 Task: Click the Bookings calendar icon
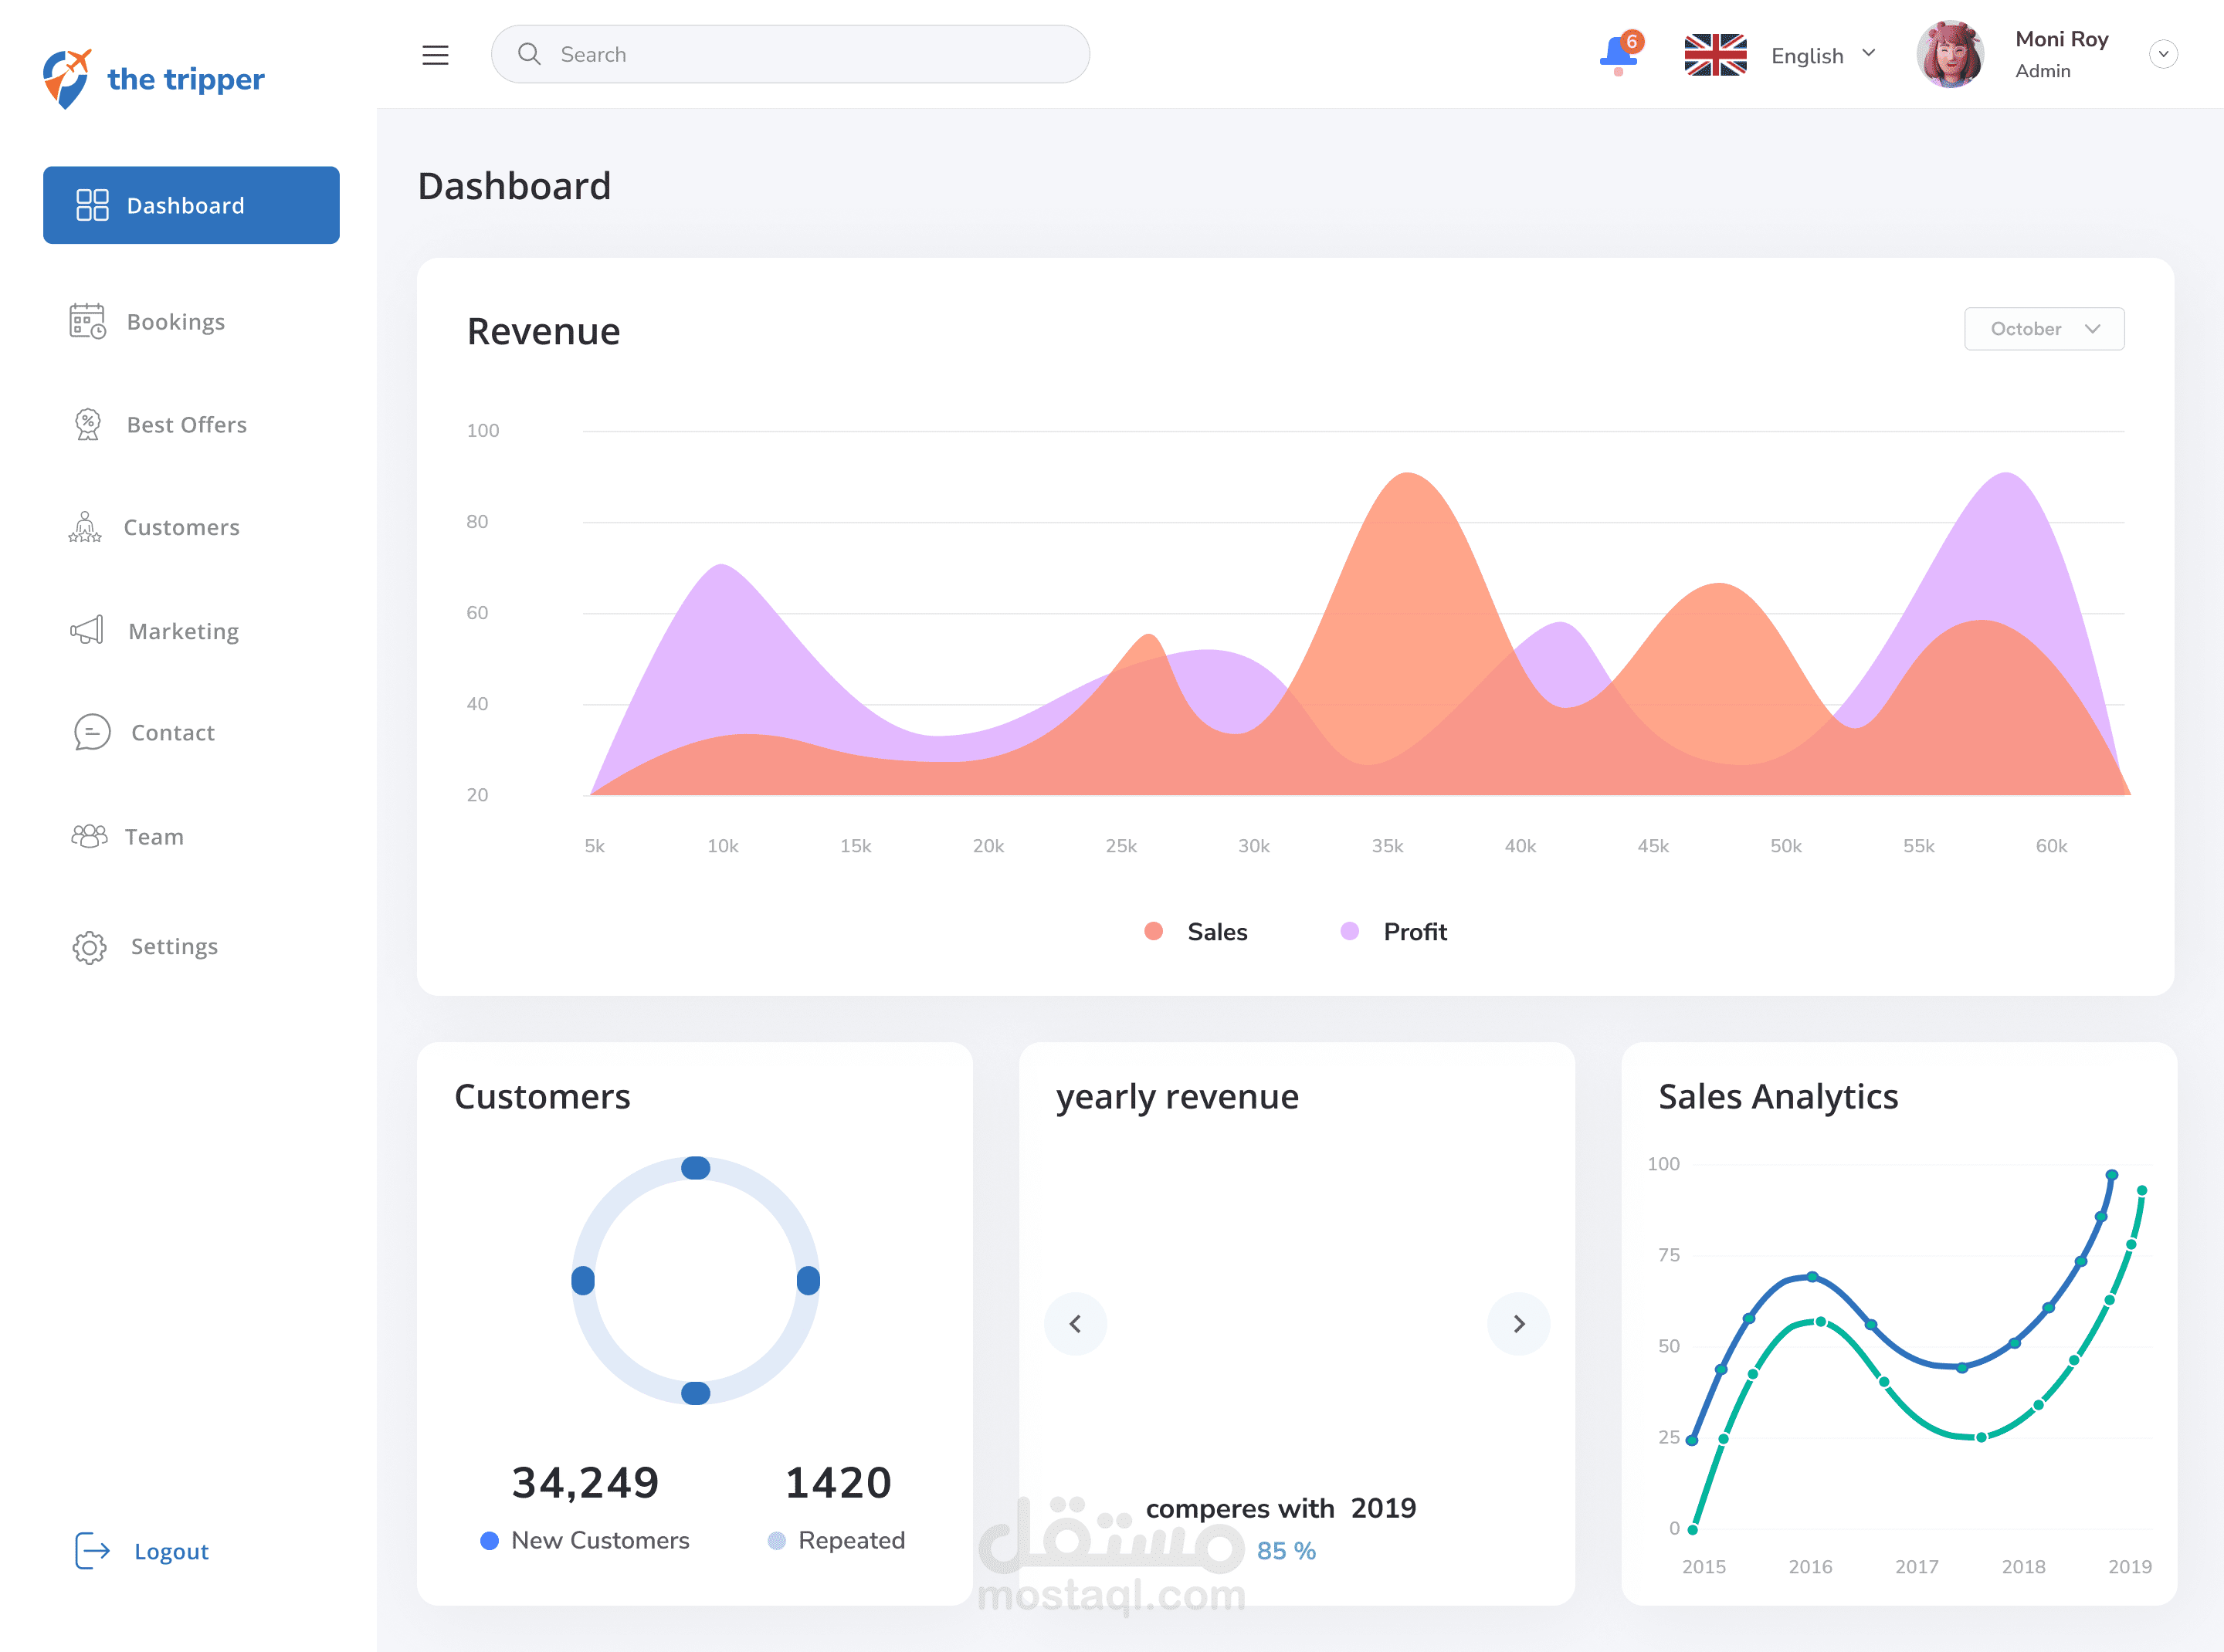pyautogui.click(x=87, y=321)
